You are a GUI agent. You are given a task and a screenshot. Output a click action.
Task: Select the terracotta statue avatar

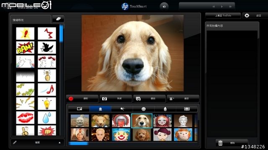click(80, 121)
